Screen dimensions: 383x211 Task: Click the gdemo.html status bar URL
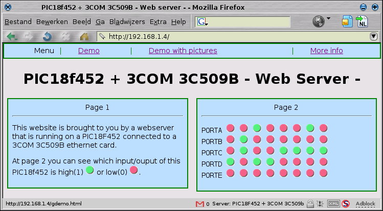(43, 204)
